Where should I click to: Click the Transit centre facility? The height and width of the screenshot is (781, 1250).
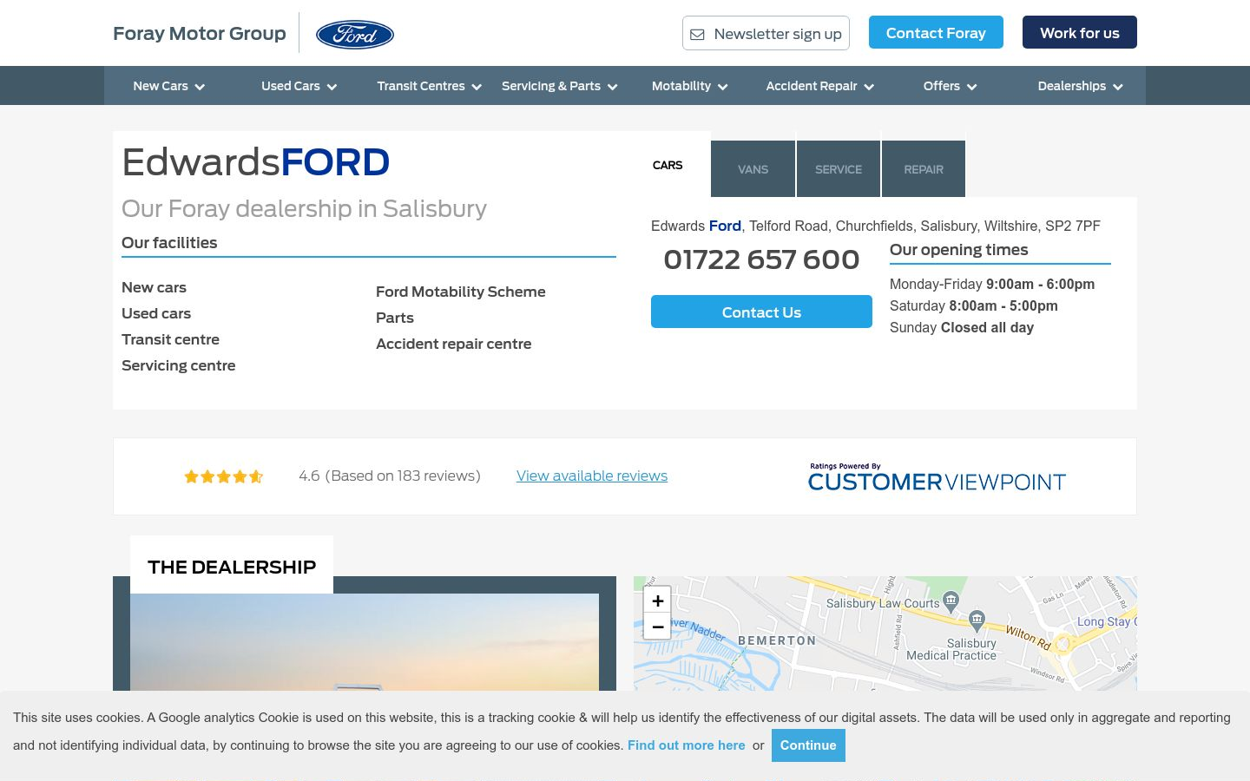(170, 339)
